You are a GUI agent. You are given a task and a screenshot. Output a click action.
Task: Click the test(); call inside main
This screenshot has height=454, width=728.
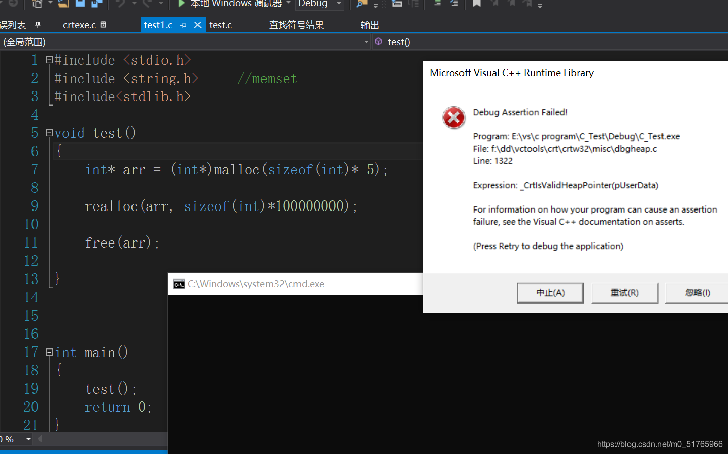coord(111,389)
